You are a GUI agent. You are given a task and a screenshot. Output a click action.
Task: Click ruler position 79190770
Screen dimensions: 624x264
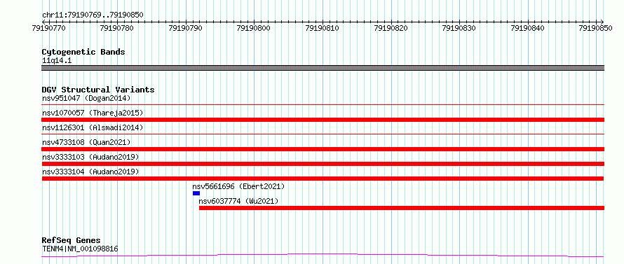click(x=48, y=28)
